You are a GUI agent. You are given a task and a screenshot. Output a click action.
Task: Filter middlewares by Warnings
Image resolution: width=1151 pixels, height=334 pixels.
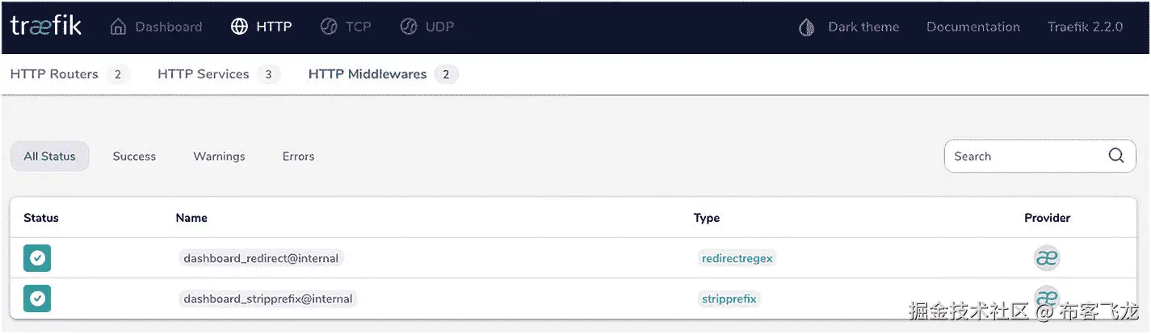pyautogui.click(x=219, y=157)
